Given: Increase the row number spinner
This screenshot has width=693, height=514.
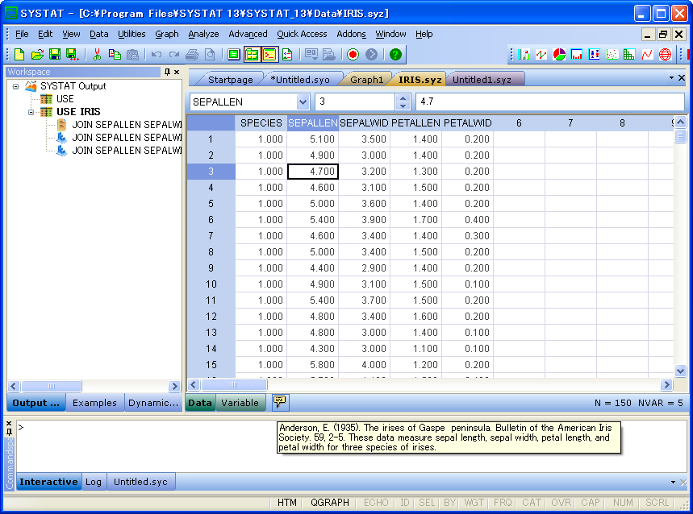Looking at the screenshot, I should click(x=403, y=98).
